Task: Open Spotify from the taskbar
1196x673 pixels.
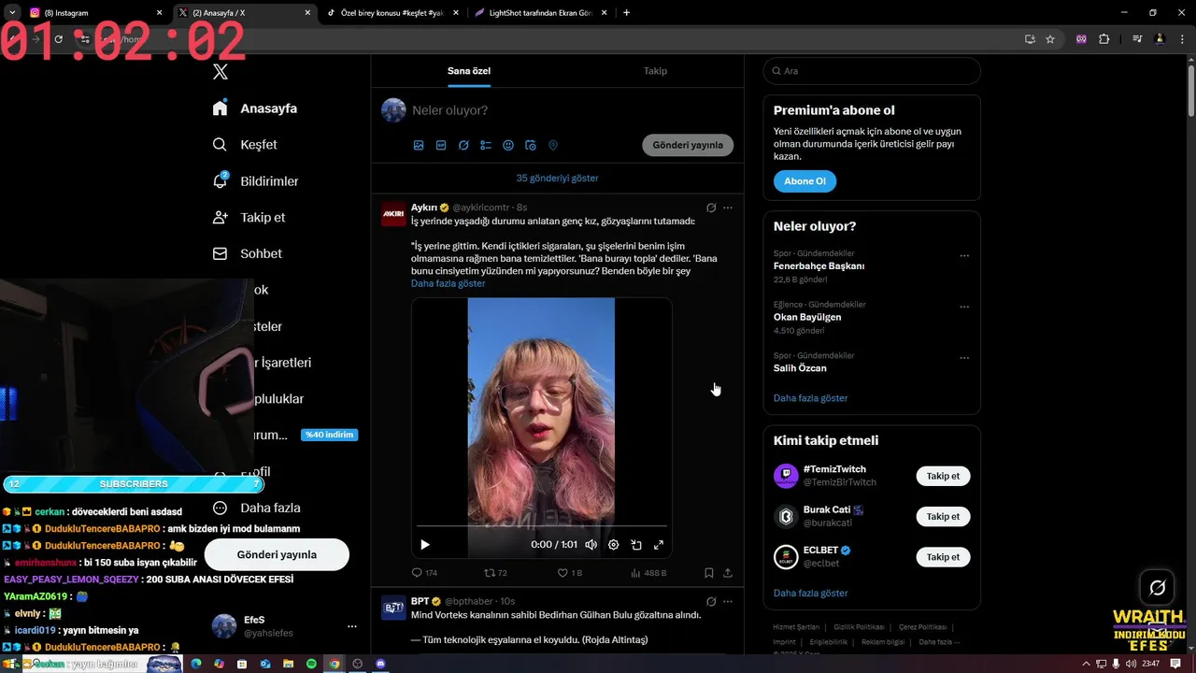Action: pyautogui.click(x=311, y=664)
